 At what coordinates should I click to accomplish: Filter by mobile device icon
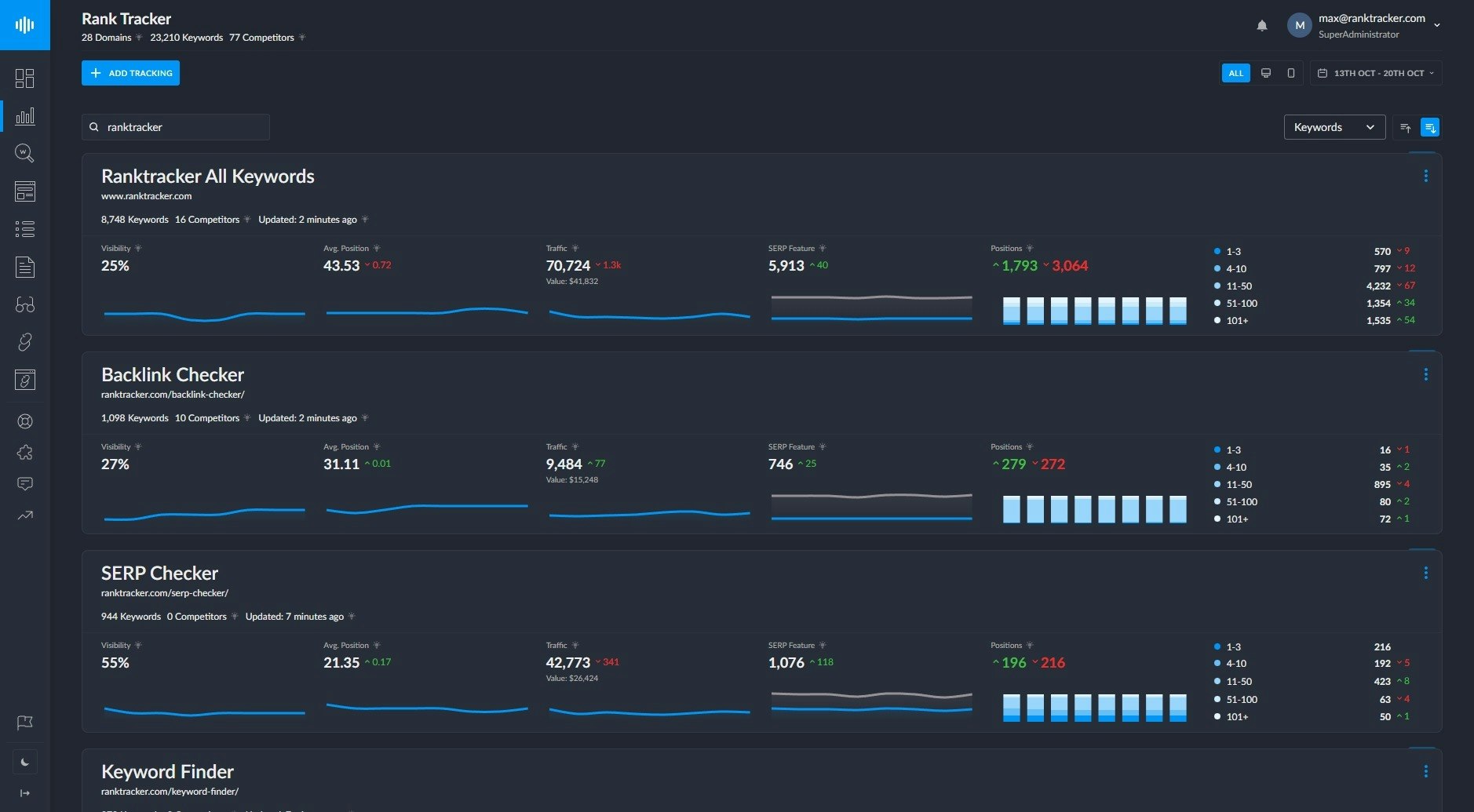pos(1291,73)
